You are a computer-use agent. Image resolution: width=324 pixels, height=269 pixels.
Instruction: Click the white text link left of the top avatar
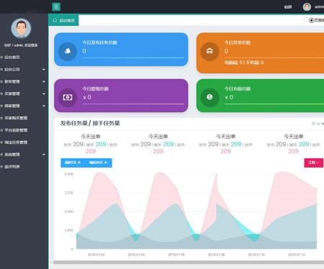click(288, 7)
